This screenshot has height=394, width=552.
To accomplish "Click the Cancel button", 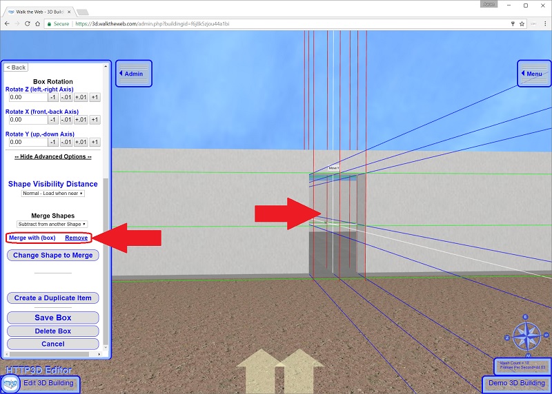I will pos(53,344).
